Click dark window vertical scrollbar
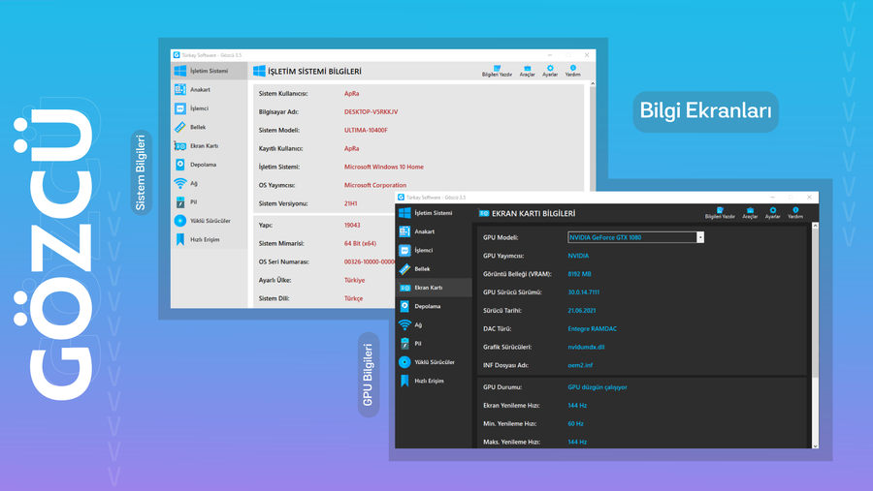 (x=815, y=335)
